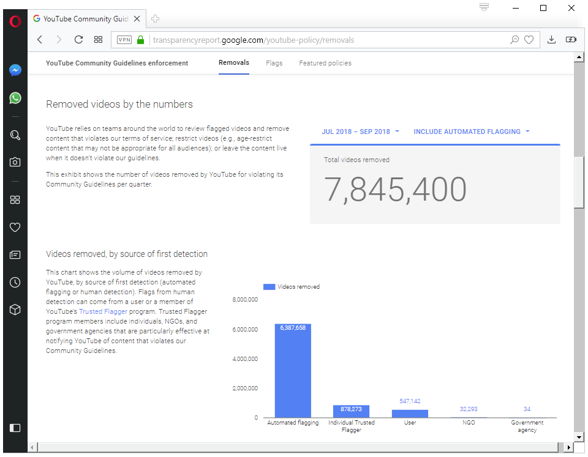Click YouTube Community Guidelines enforcement heading
The width and height of the screenshot is (588, 457).
point(117,63)
